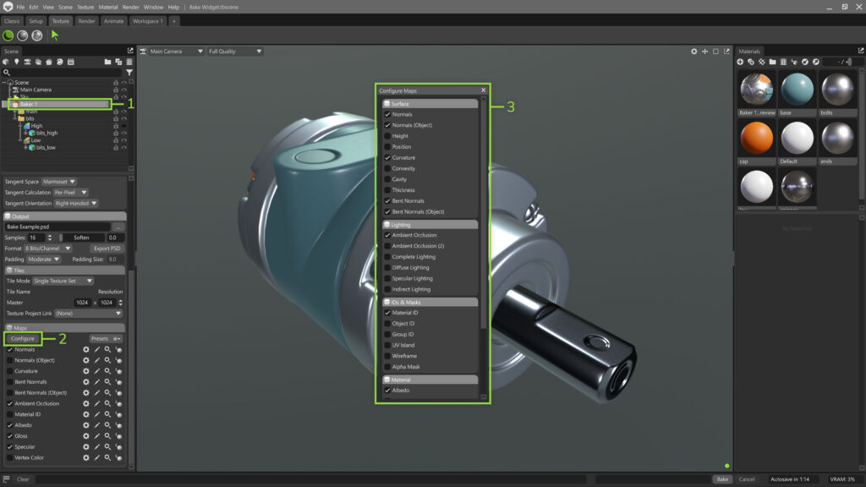Click the Configure button in Maps
The width and height of the screenshot is (866, 487).
click(x=23, y=338)
